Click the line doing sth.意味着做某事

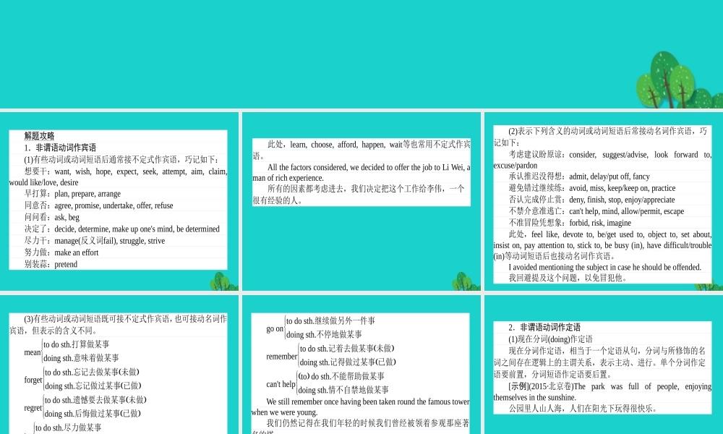tap(81, 358)
